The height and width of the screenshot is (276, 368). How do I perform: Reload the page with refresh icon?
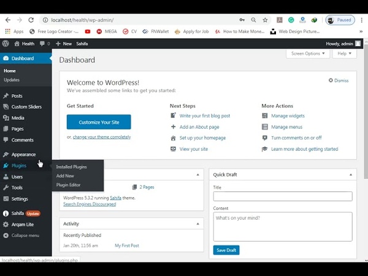(31, 20)
